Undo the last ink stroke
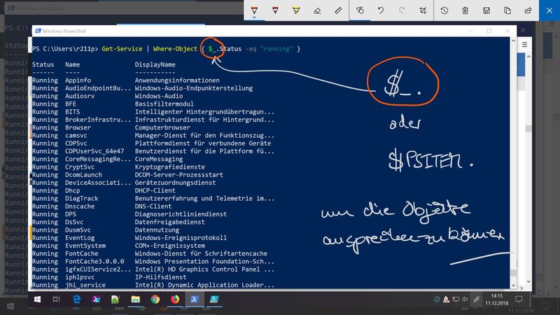 coord(381,10)
